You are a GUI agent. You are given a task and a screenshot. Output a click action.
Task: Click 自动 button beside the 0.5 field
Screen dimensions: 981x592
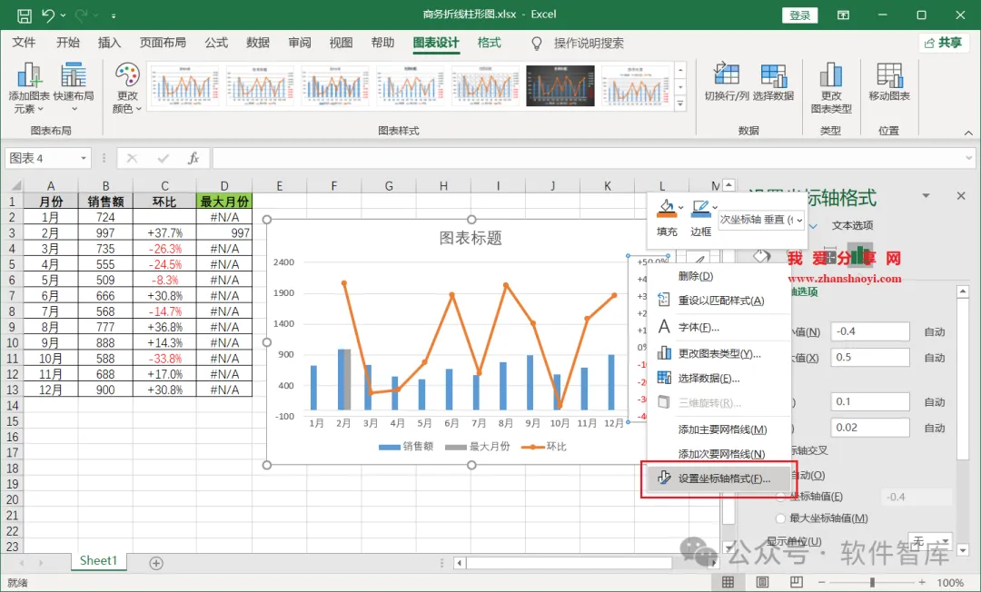[934, 358]
